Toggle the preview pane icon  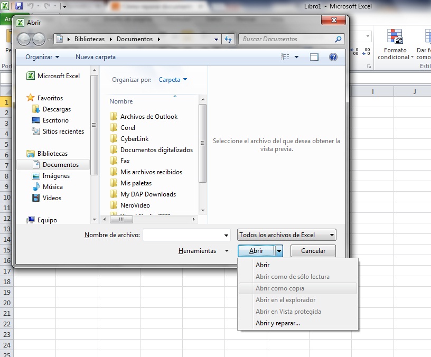pos(314,57)
